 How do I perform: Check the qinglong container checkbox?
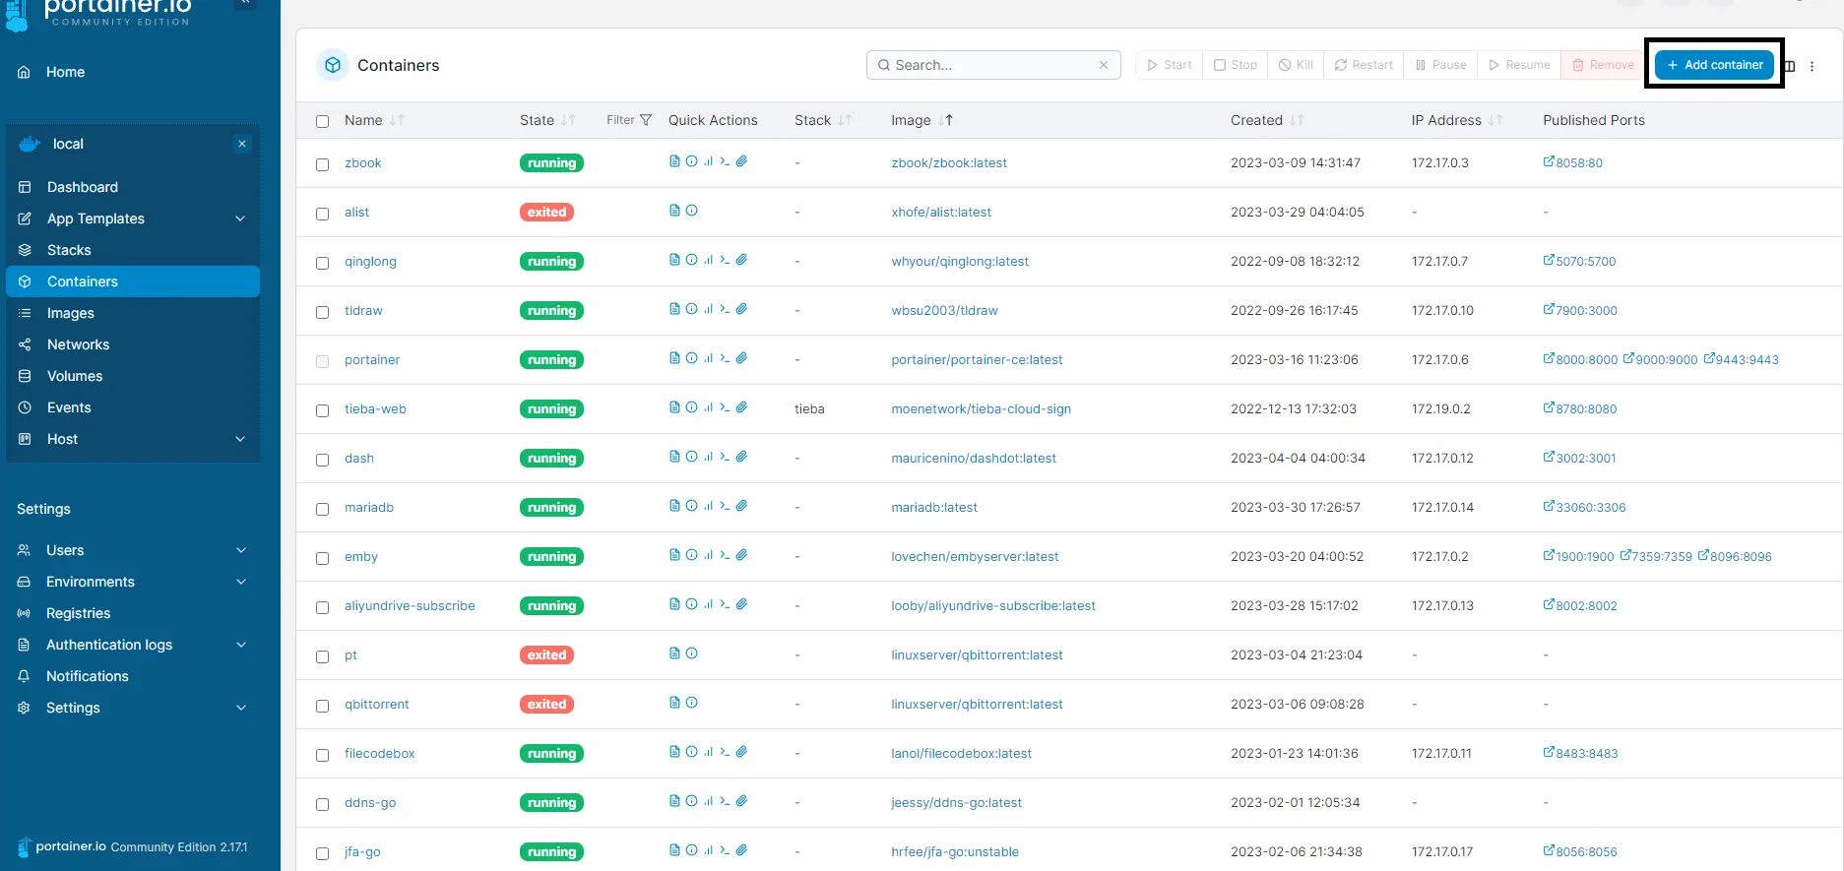(322, 263)
